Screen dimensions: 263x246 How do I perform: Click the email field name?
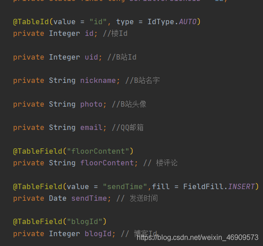click(x=91, y=128)
